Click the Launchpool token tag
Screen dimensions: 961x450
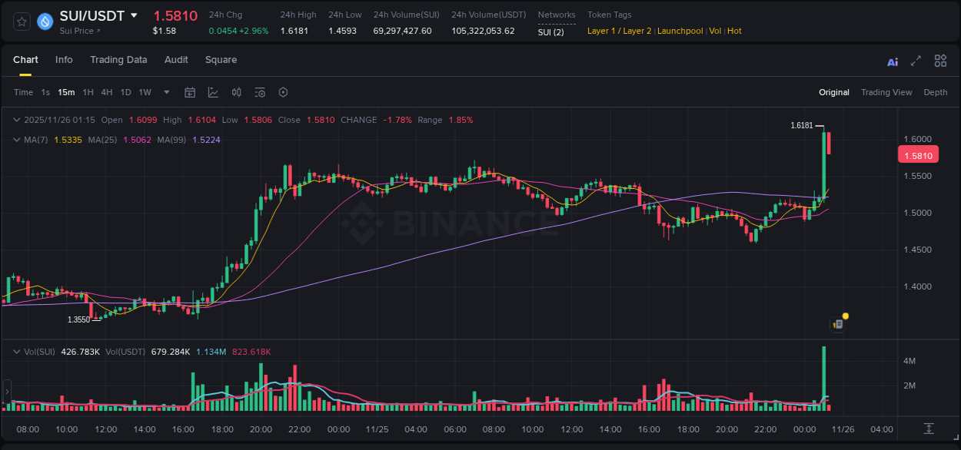(x=680, y=31)
